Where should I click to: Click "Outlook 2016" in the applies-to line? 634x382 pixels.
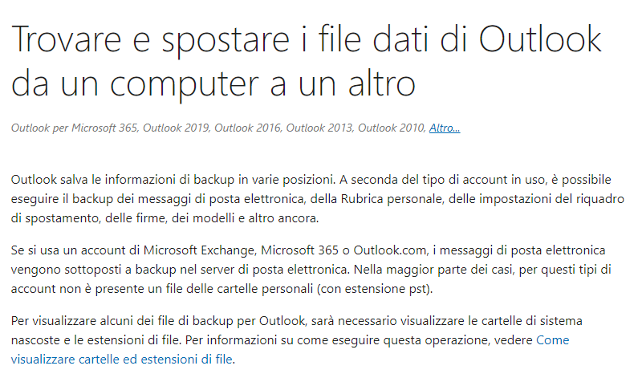coord(247,128)
